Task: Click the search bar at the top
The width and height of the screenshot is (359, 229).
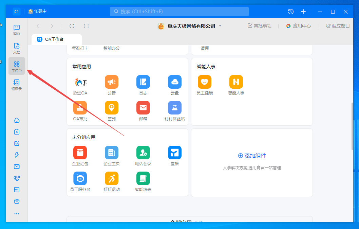Action: (179, 11)
